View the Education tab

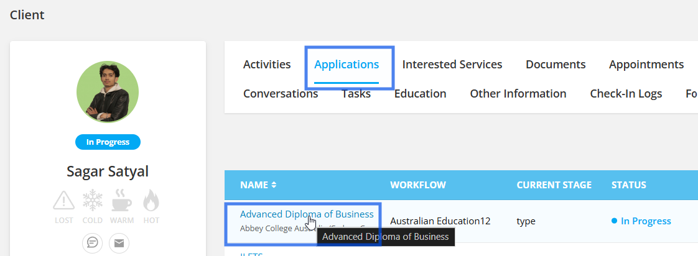(421, 94)
